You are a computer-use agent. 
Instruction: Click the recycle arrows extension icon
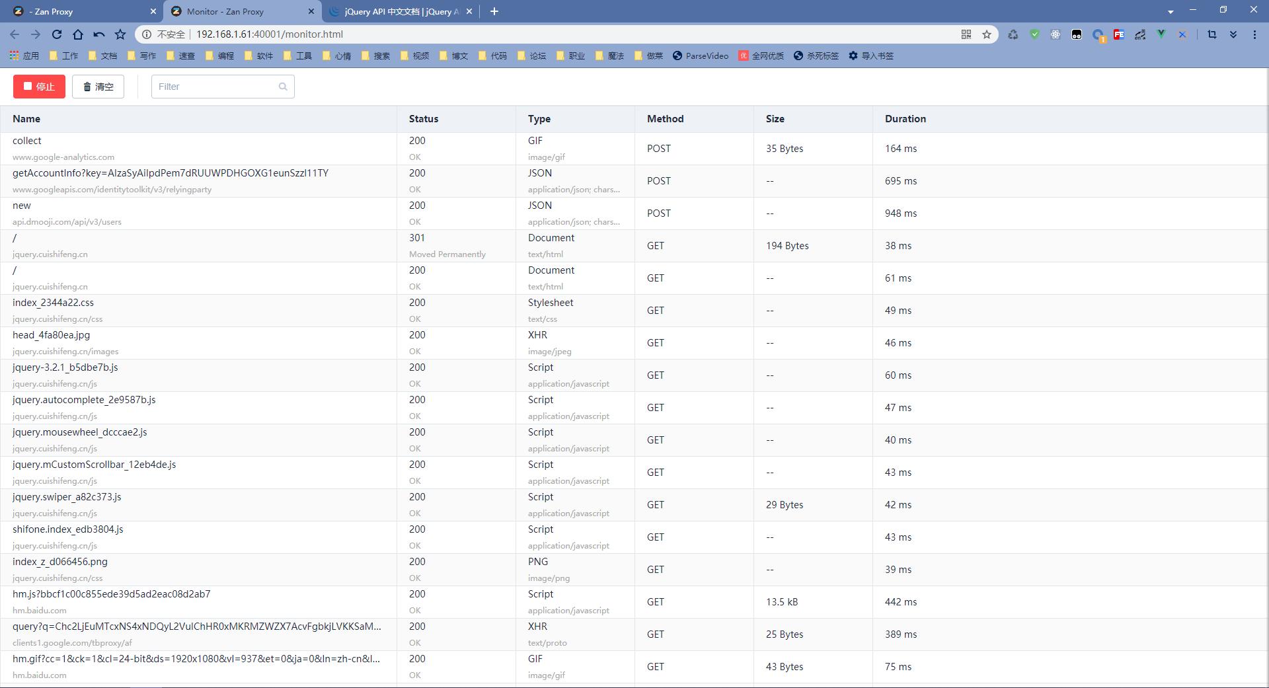(x=1013, y=34)
